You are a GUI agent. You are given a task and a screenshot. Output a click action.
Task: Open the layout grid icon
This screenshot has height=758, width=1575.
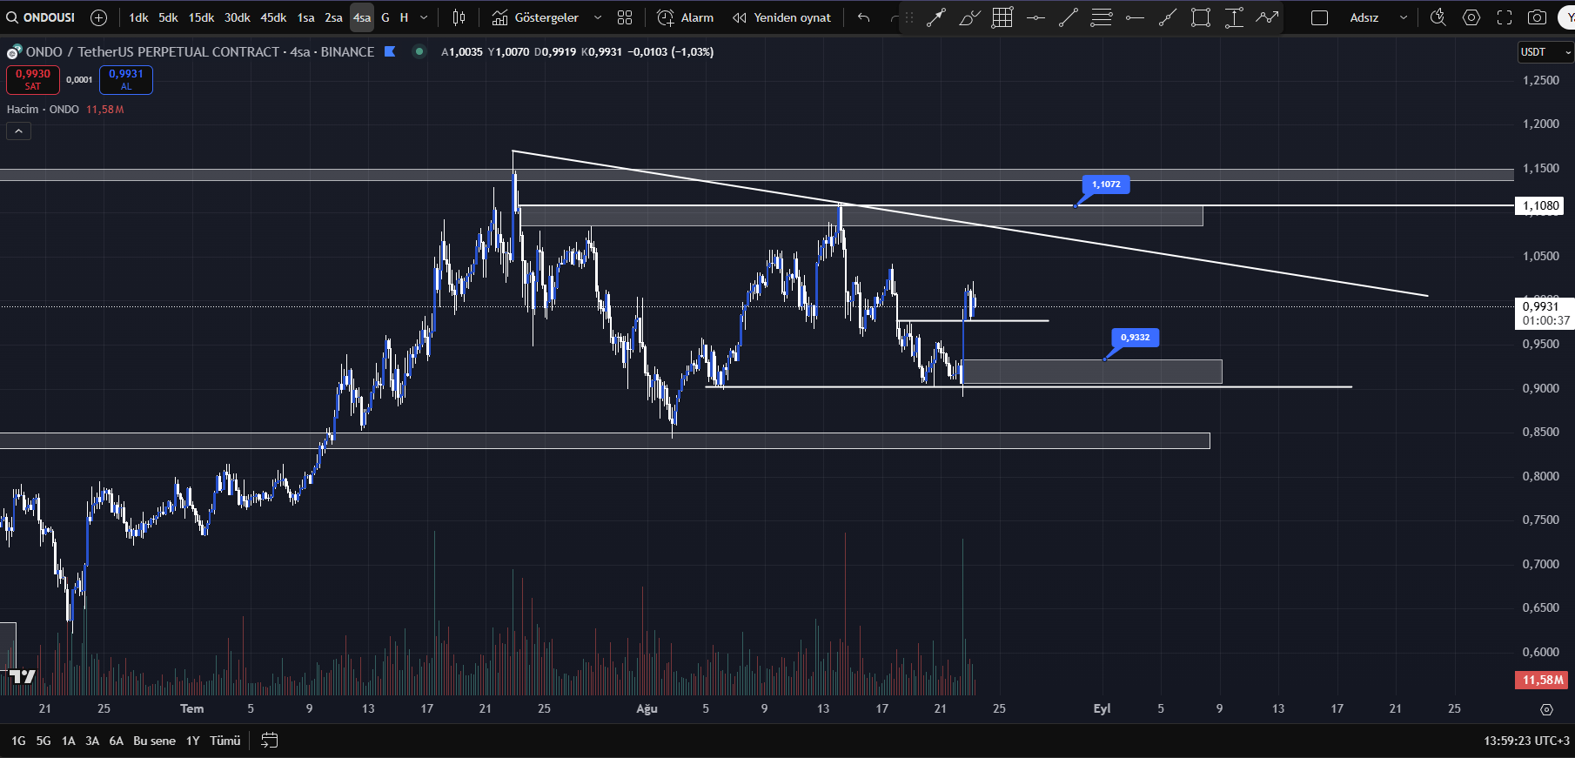(x=625, y=17)
